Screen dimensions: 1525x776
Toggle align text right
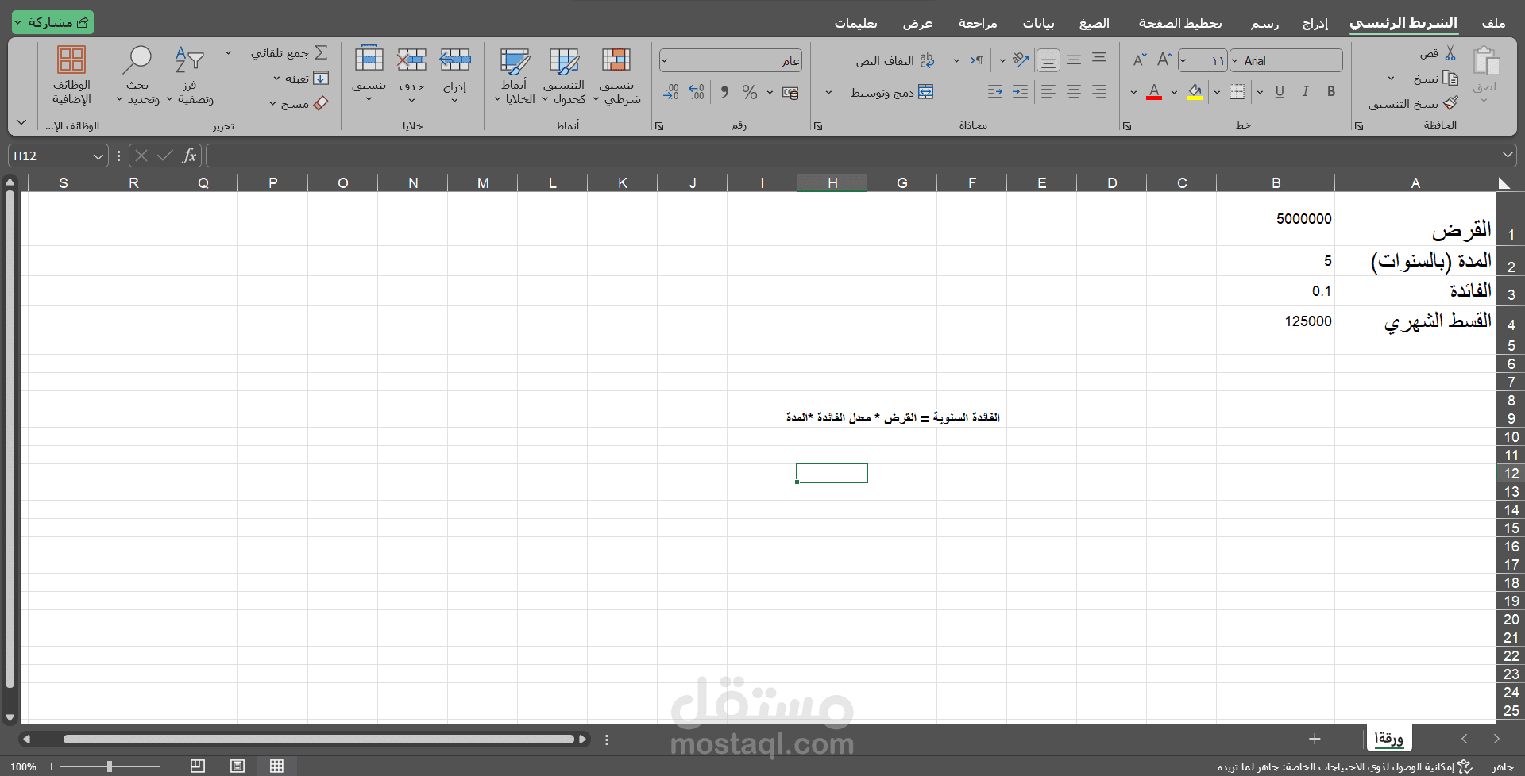pos(1099,92)
